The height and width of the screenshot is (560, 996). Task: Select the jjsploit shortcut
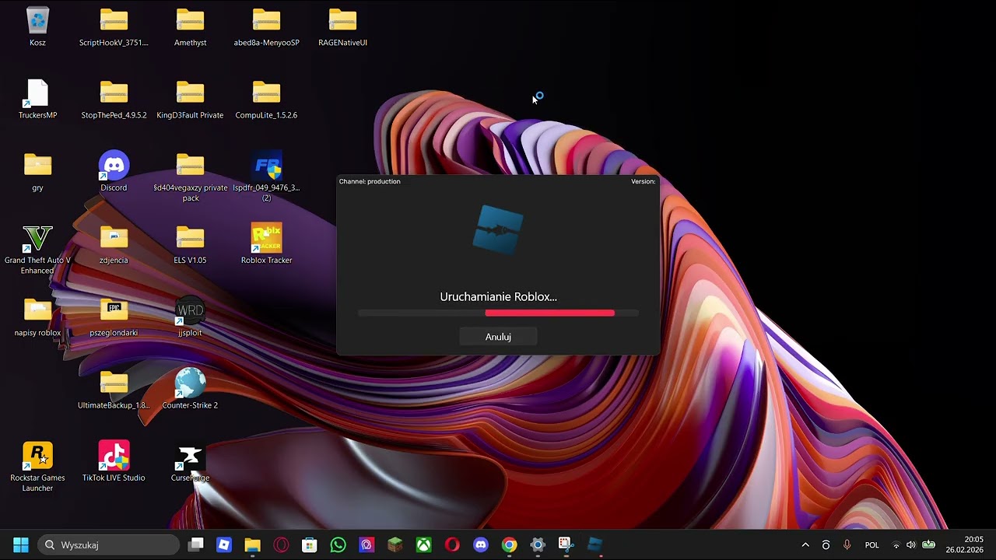point(190,317)
